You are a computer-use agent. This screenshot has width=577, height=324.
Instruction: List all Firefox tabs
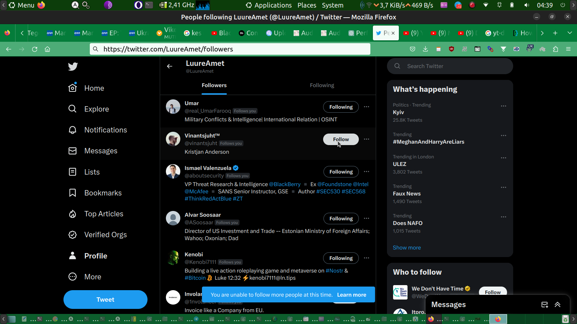(570, 33)
